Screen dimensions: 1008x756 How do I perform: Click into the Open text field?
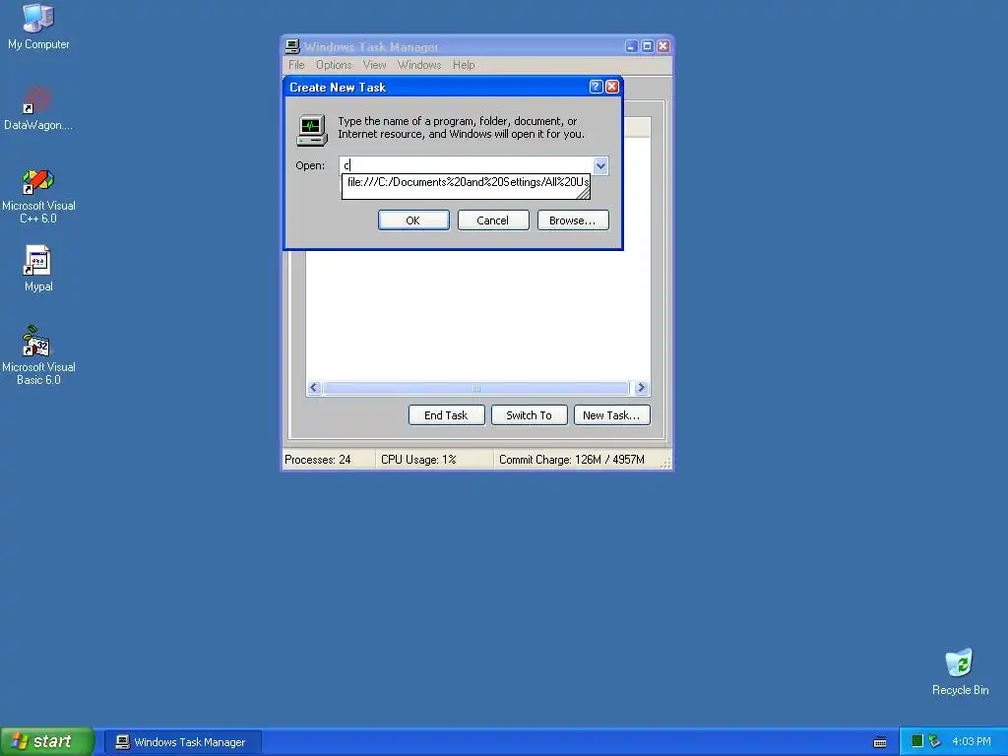tap(466, 165)
